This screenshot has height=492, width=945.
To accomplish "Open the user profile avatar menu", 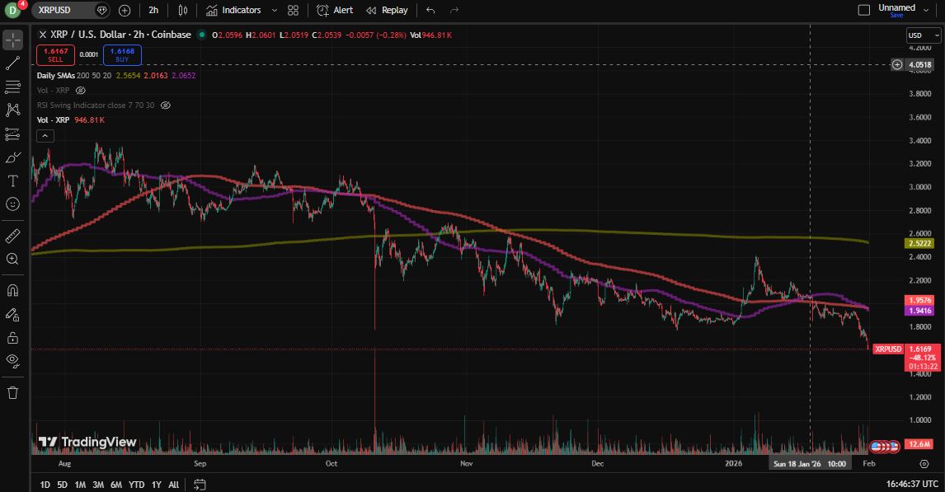I will click(12, 10).
